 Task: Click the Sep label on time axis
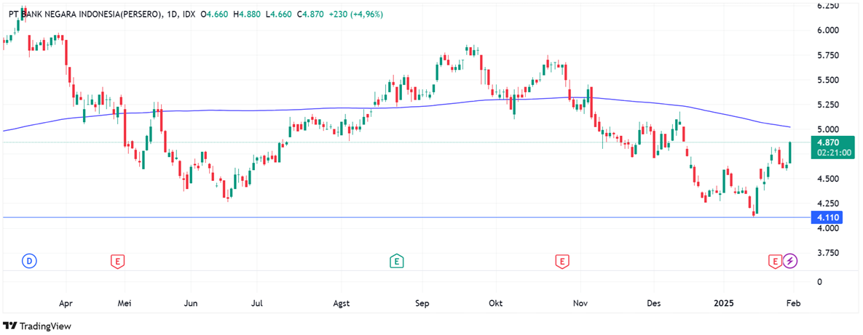click(422, 302)
